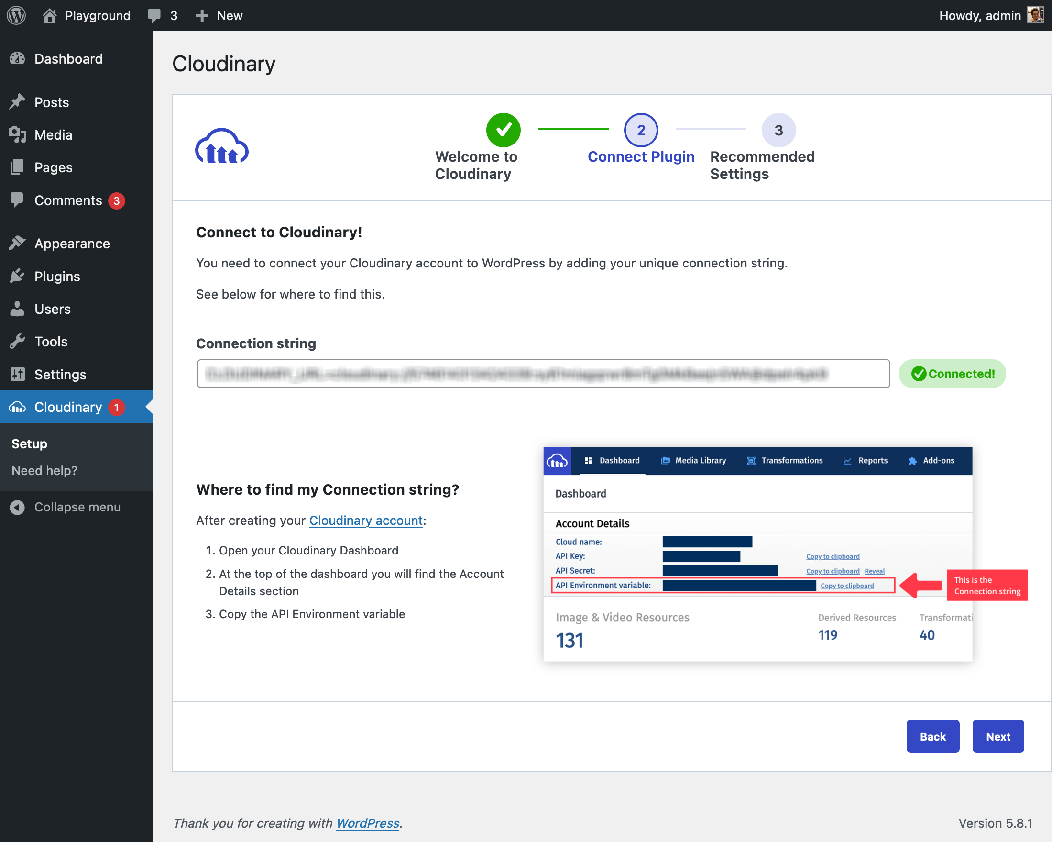Follow the Cloudinary account link
The height and width of the screenshot is (842, 1052).
pos(365,521)
